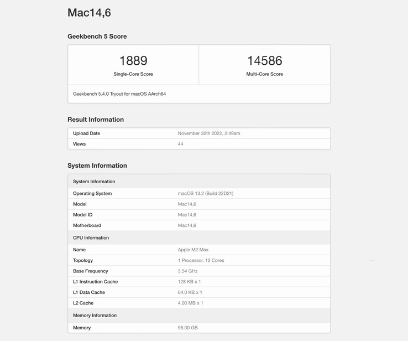Click the Multi-Core Score label
This screenshot has width=408, height=341.
(264, 74)
